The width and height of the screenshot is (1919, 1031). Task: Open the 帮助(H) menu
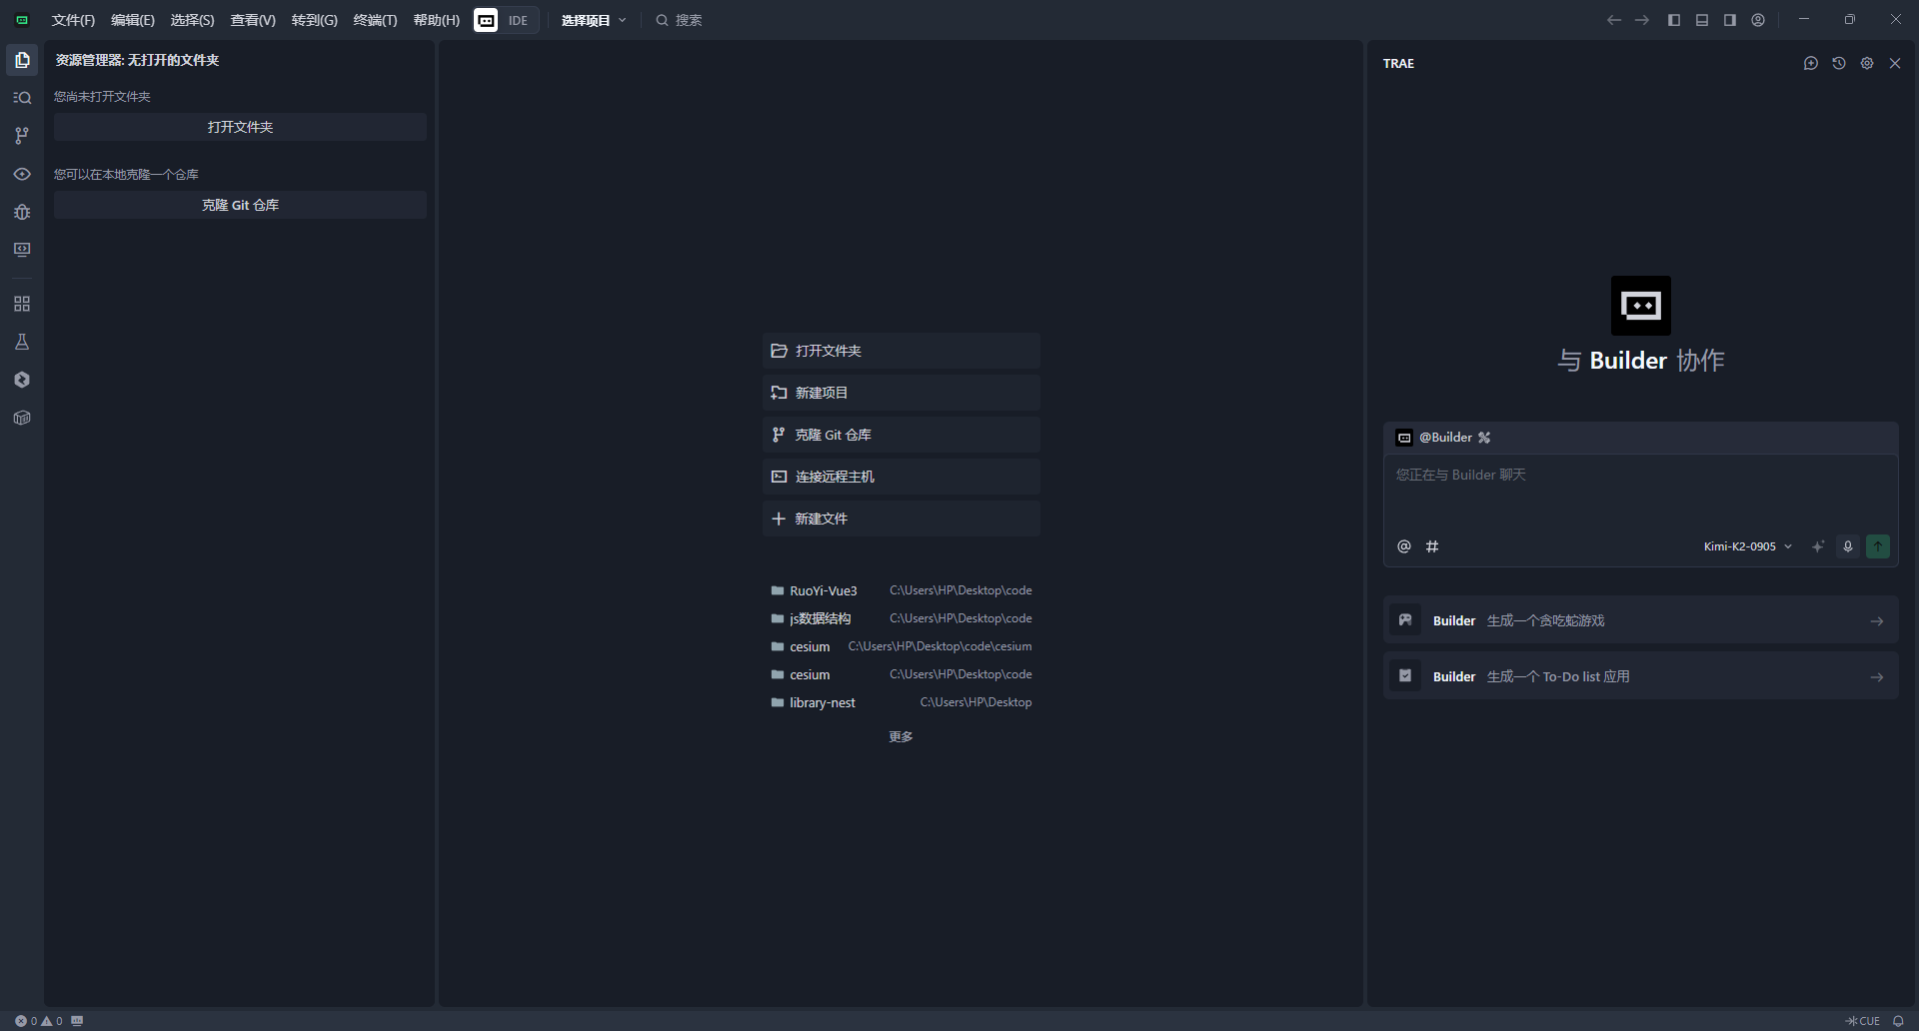[x=437, y=20]
